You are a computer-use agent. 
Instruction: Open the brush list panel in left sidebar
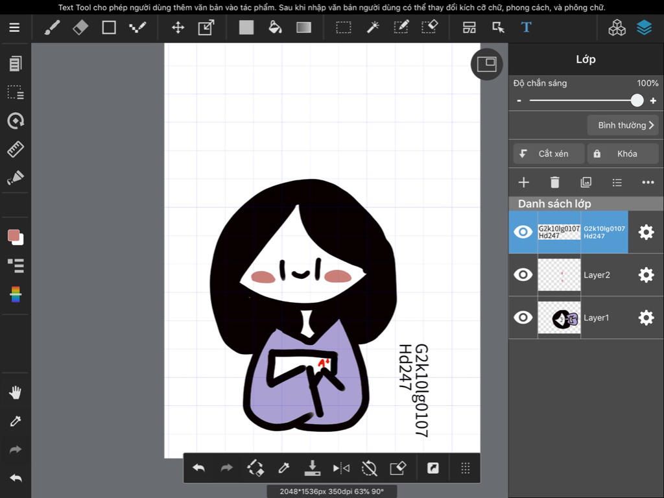pyautogui.click(x=16, y=265)
